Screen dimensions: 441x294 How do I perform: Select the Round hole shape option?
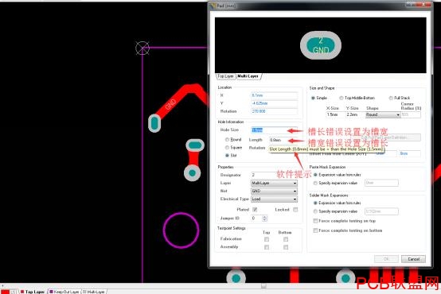tap(227, 140)
